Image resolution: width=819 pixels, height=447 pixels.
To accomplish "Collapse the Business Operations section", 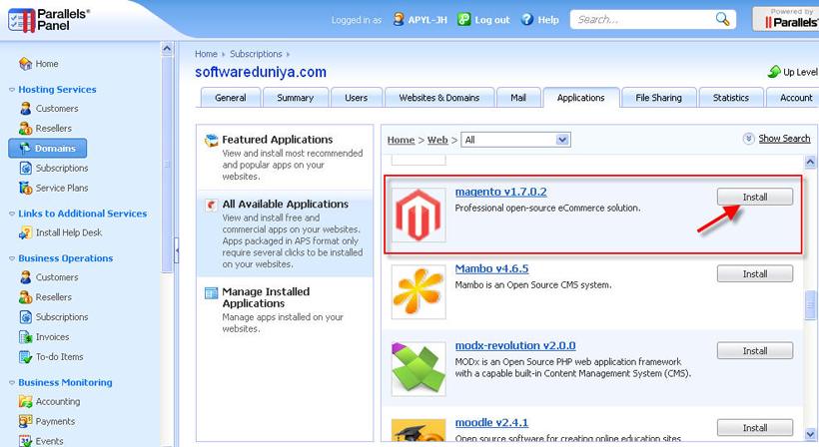I will (x=12, y=258).
